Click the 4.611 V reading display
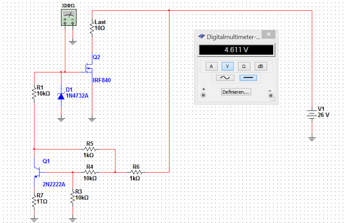This screenshot has height=223, width=346. pos(236,50)
